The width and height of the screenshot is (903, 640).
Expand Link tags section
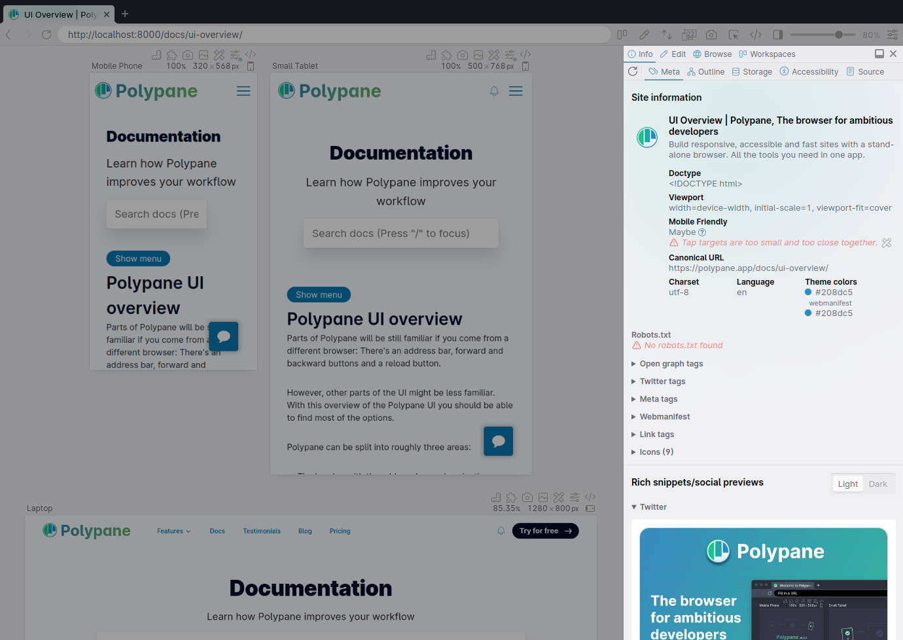pyautogui.click(x=653, y=435)
